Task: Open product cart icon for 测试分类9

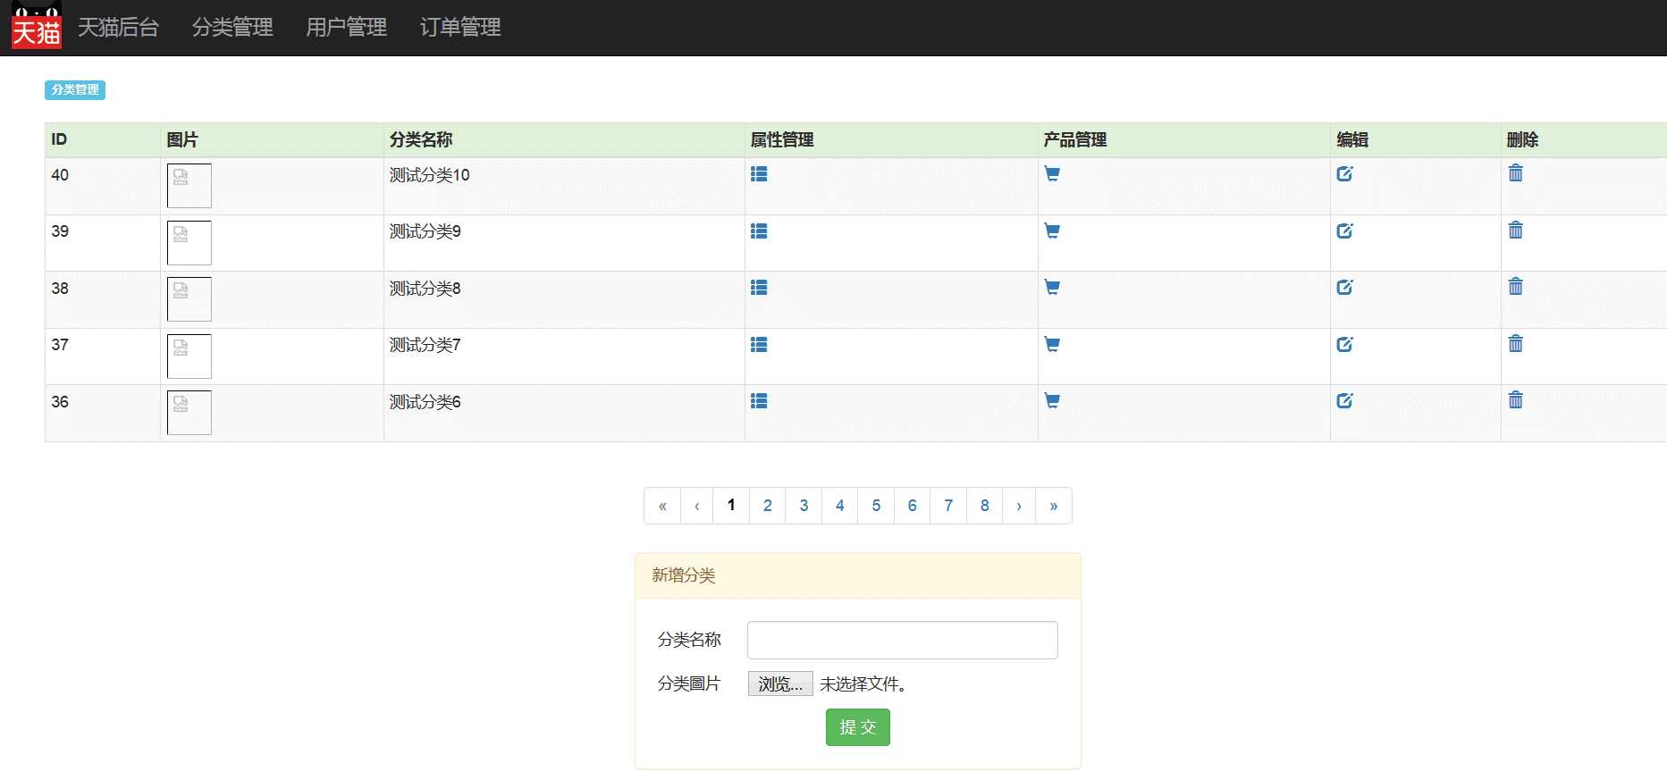Action: pos(1052,231)
